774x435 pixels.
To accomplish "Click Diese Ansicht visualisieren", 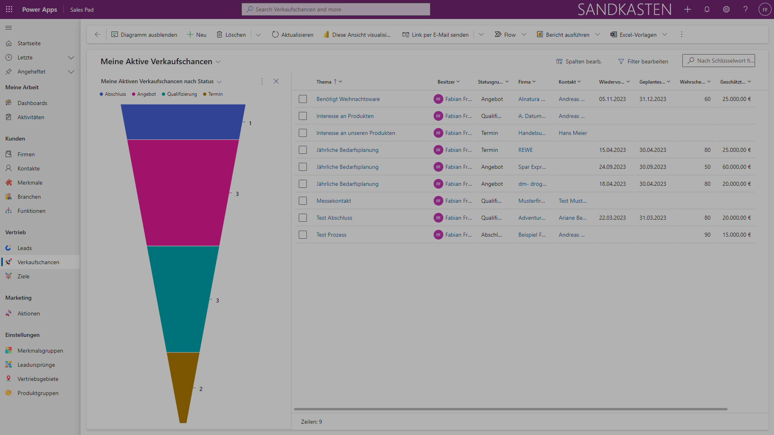I will coord(357,35).
